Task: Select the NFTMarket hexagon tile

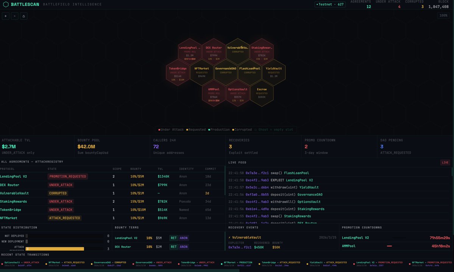Action: point(202,72)
